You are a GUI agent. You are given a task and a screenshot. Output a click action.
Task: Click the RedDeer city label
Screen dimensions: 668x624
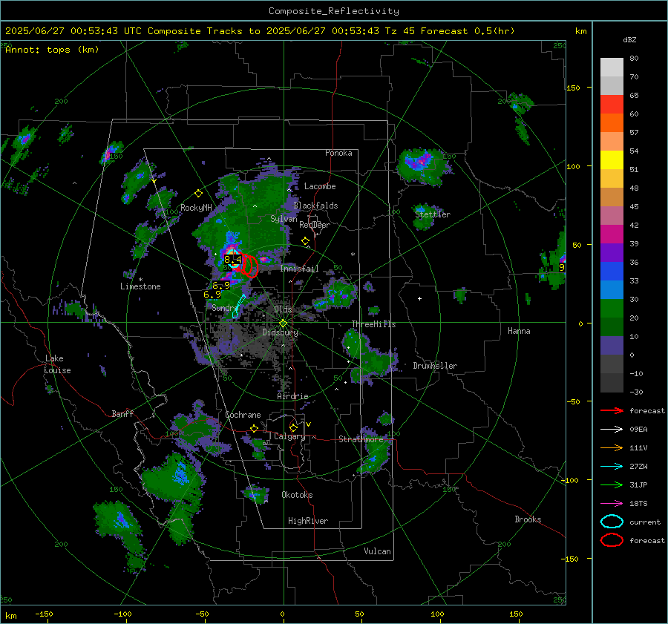click(x=315, y=225)
